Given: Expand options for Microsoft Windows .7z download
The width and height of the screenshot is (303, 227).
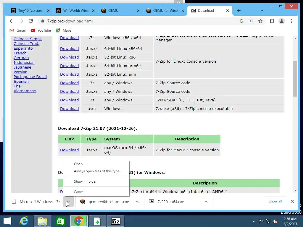Looking at the screenshot, I should tap(68, 202).
